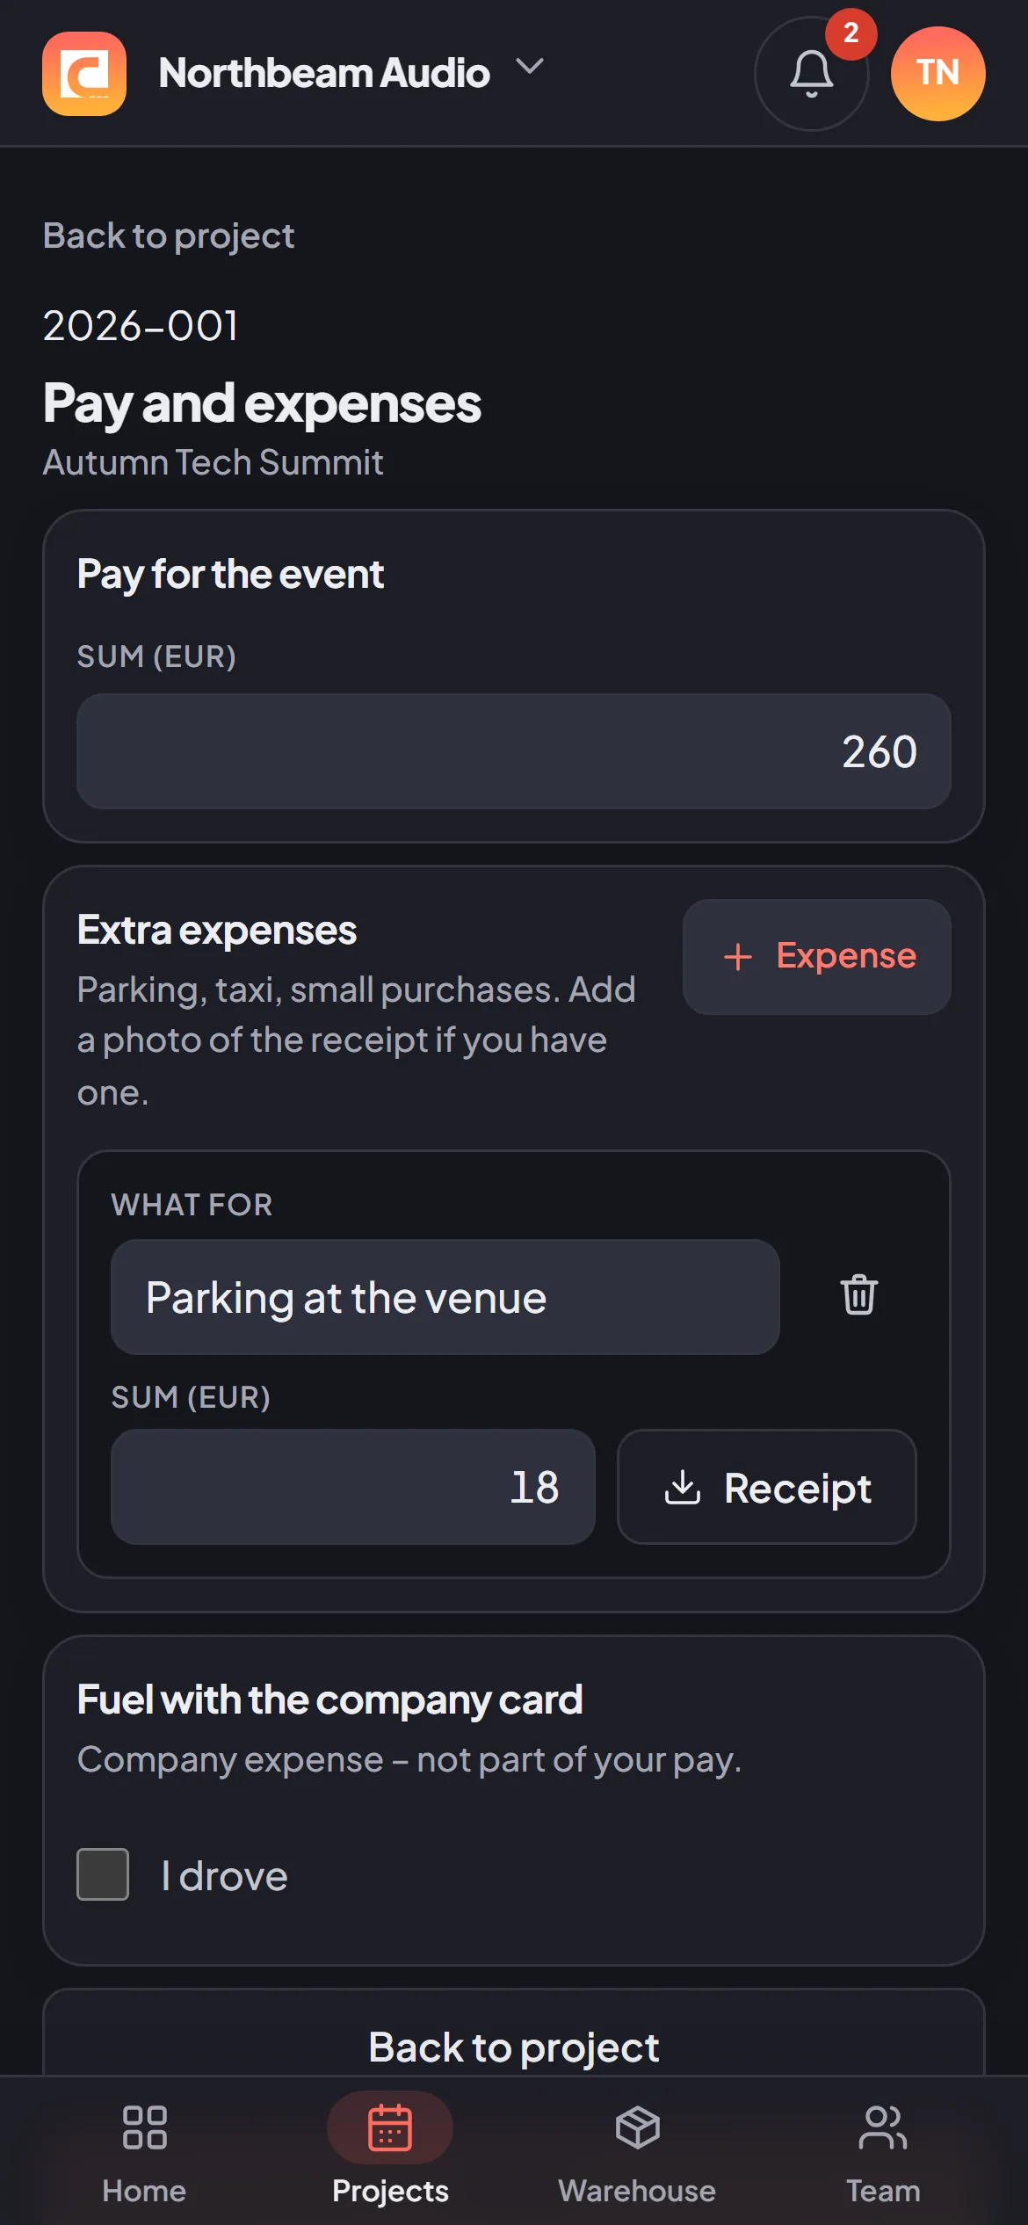Tap the Projects calendar icon
Viewport: 1028px width, 2225px height.
click(390, 2127)
